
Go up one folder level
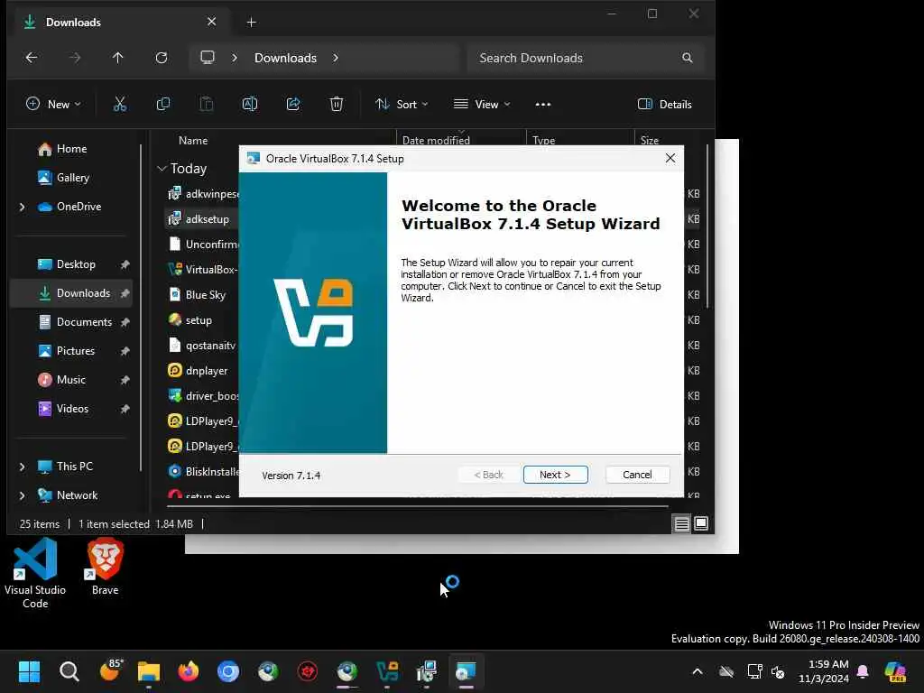coord(118,58)
